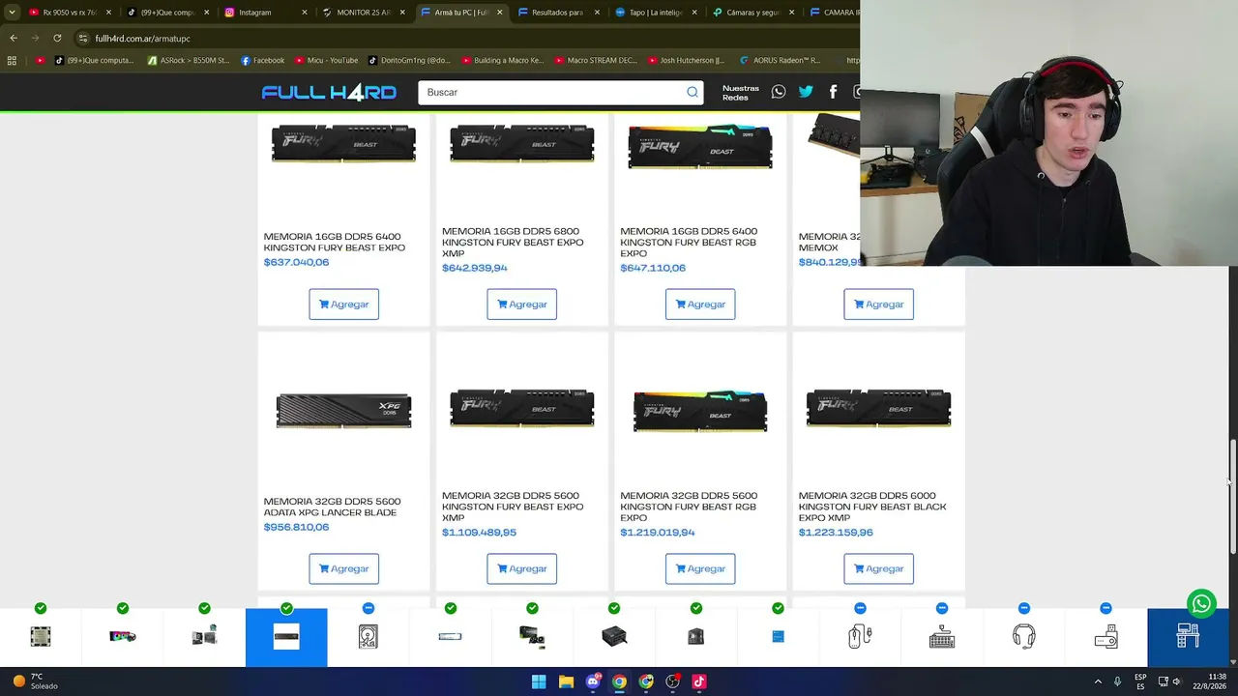The width and height of the screenshot is (1238, 696).
Task: Open the desk setup summary icon
Action: (1188, 636)
